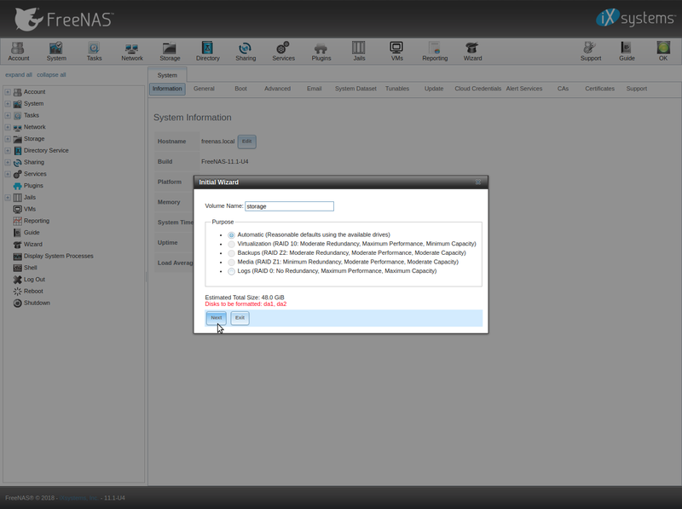
Task: Expand the System tree node
Action: [x=8, y=103]
